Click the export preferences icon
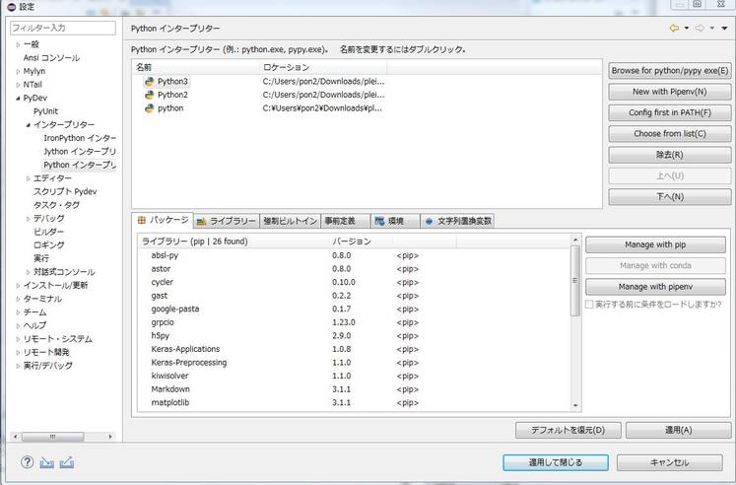This screenshot has width=736, height=485. [67, 462]
